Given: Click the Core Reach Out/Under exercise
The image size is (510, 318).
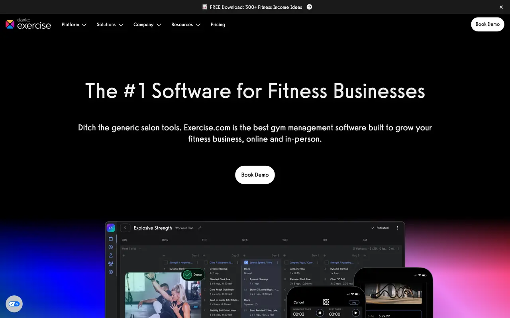Looking at the screenshot, I should click(222, 290).
